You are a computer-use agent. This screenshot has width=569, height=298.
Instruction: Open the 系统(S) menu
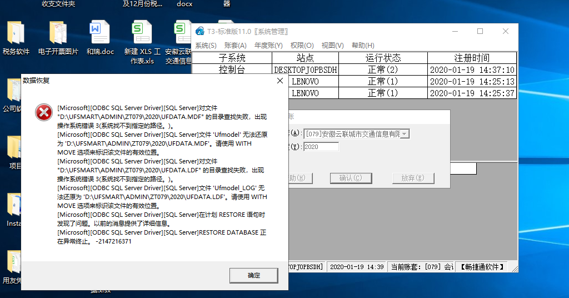click(206, 46)
